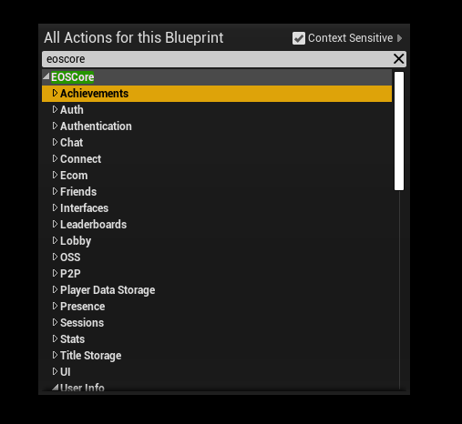Expand the Interfaces category arrow
Image resolution: width=462 pixels, height=424 pixels.
[x=55, y=207]
